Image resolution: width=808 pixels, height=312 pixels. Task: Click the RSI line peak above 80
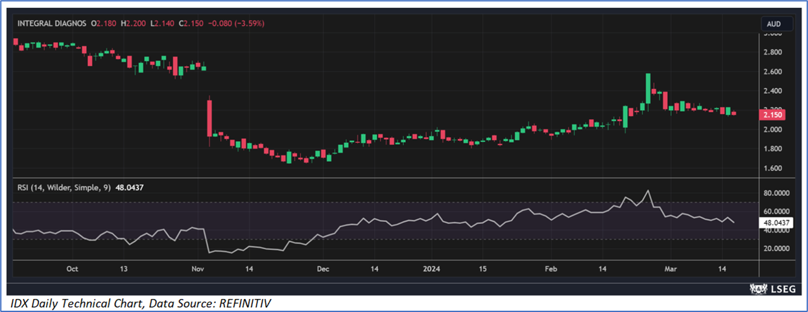click(x=647, y=191)
